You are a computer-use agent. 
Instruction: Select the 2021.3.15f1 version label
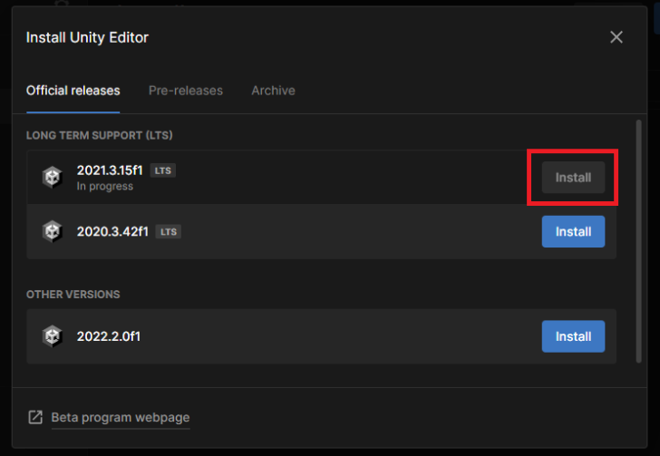coord(110,170)
